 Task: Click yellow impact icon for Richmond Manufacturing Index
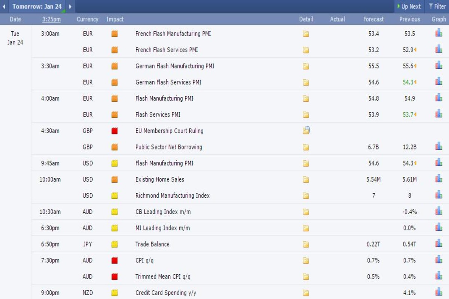114,195
